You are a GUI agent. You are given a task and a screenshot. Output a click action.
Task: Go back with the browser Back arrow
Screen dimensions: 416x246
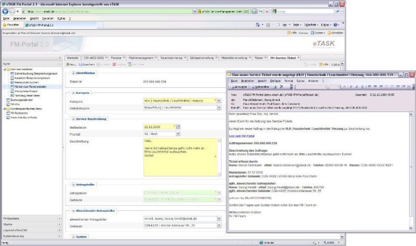5,11
